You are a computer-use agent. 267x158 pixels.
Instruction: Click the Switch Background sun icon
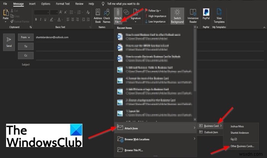[177, 12]
